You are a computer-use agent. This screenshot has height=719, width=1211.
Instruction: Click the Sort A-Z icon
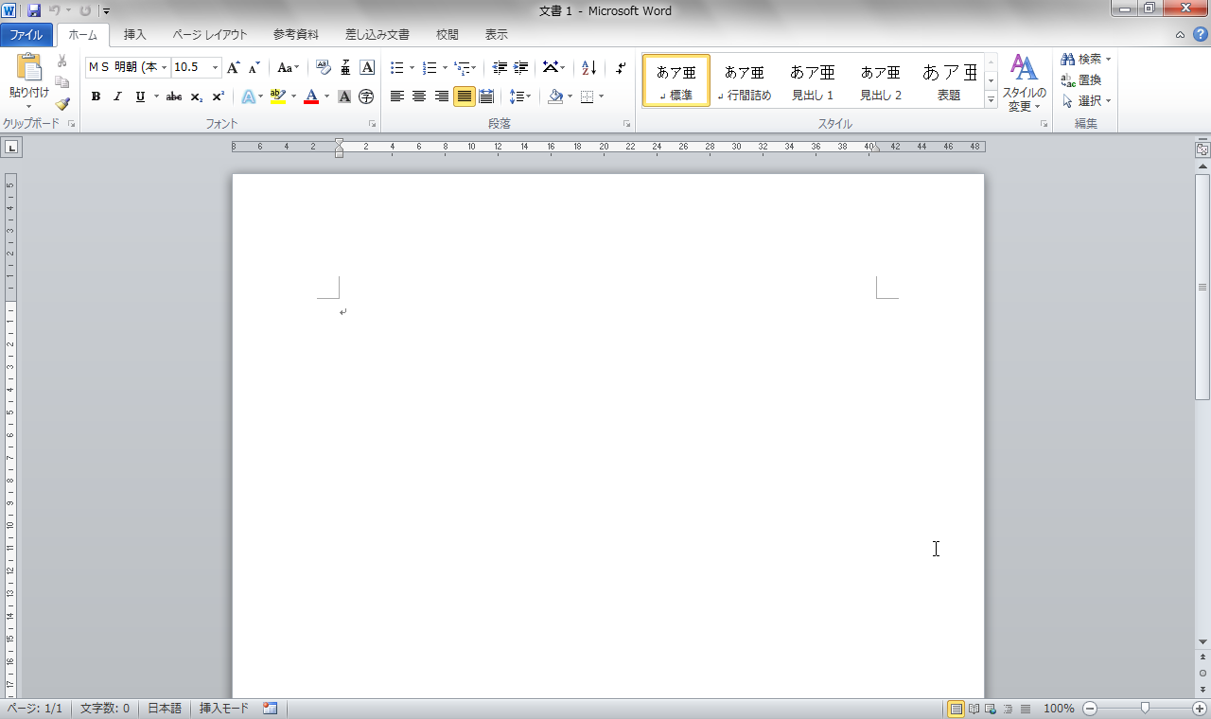588,67
